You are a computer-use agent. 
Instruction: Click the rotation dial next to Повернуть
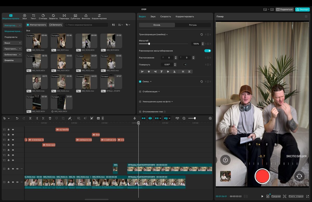[x=185, y=64]
